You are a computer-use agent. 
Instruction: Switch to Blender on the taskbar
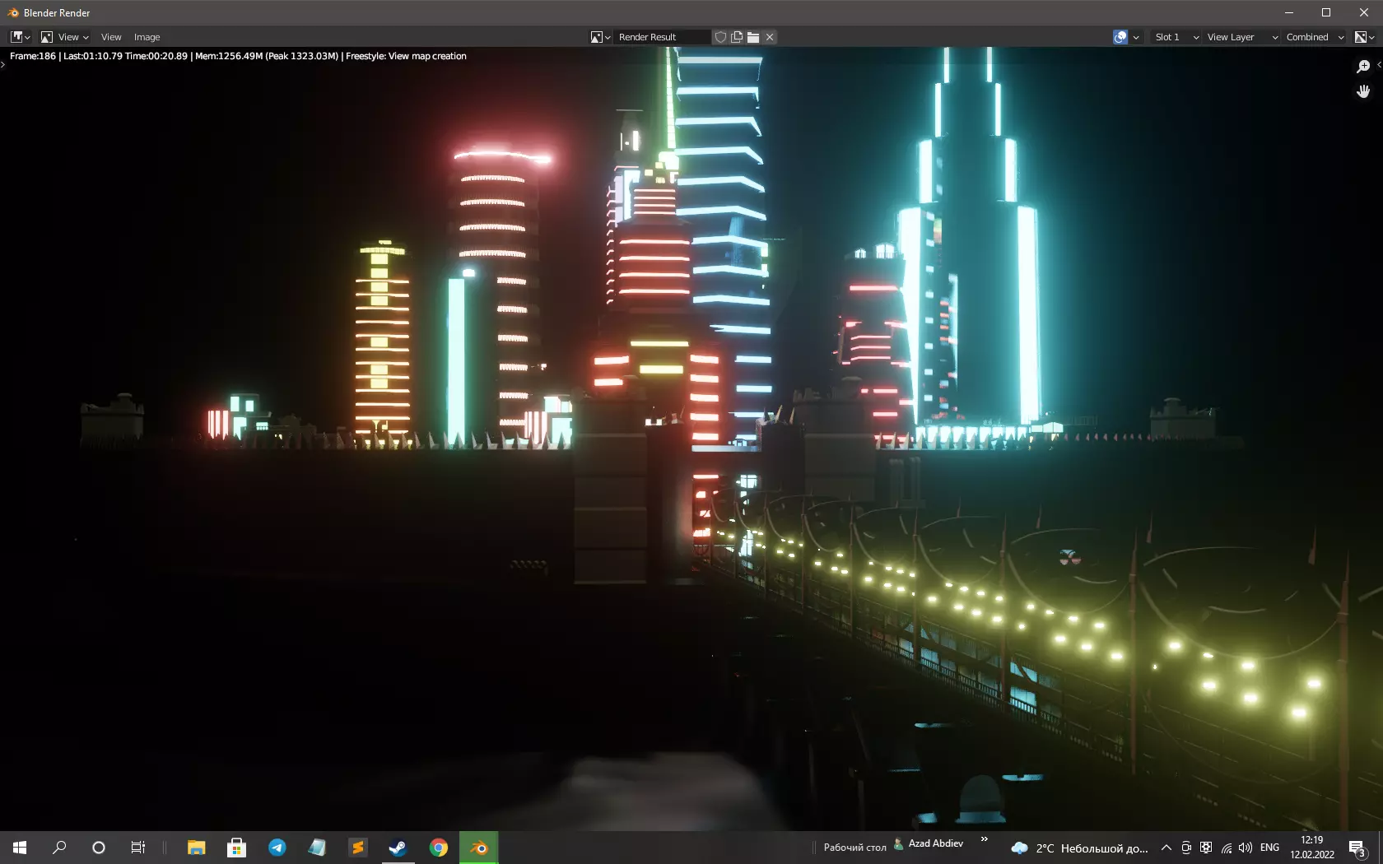(x=478, y=848)
